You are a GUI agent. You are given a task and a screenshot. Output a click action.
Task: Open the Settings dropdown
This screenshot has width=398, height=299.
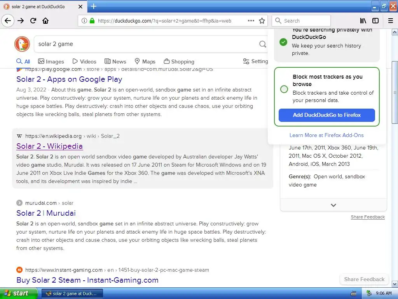255,61
